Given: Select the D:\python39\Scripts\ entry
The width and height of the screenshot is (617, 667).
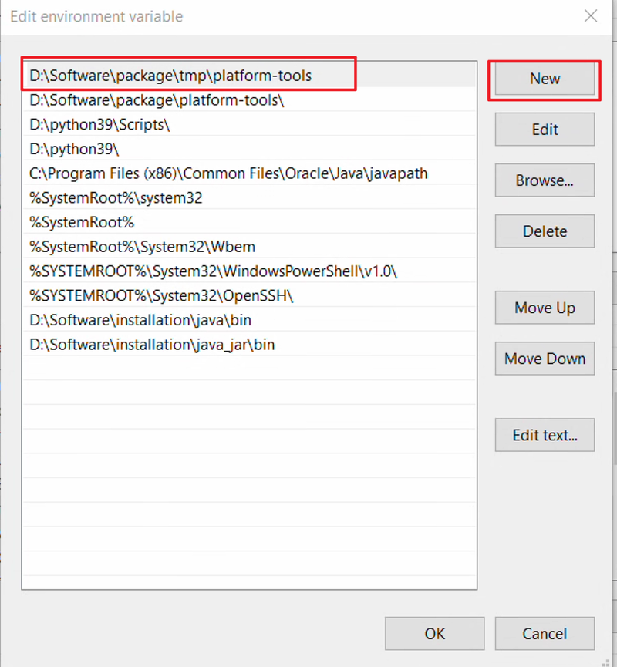Looking at the screenshot, I should click(249, 124).
